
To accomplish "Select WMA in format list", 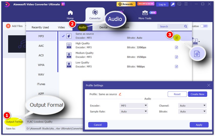I will coord(41,65).
